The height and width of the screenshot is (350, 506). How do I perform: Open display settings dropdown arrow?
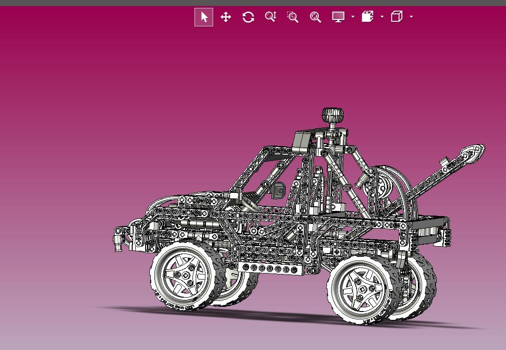(x=352, y=17)
